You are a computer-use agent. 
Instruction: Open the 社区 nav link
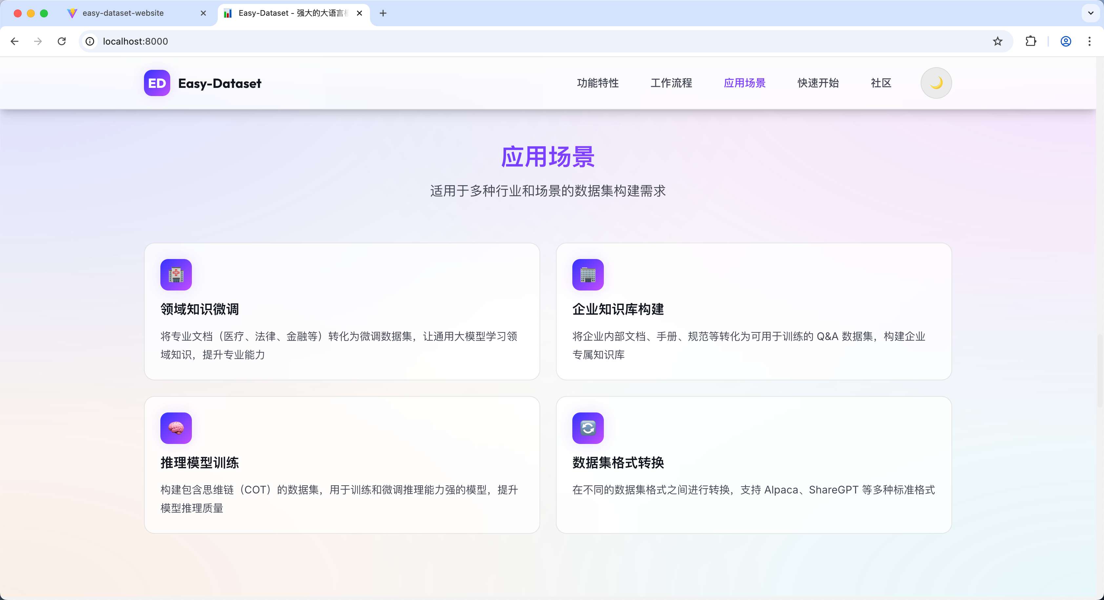tap(881, 83)
